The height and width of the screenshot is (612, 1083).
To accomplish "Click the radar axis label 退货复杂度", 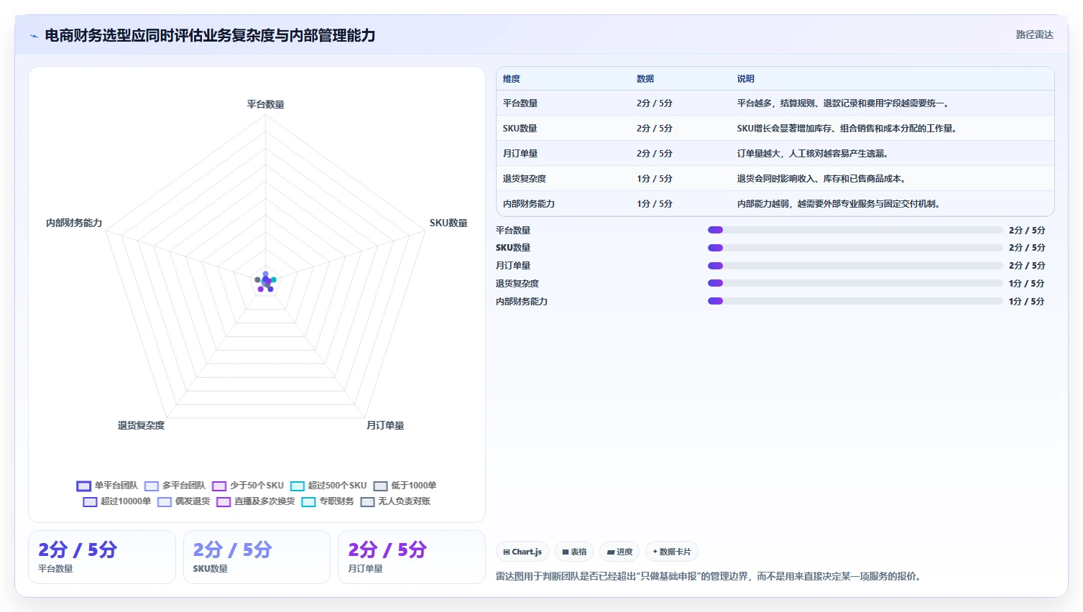I will pyautogui.click(x=141, y=425).
